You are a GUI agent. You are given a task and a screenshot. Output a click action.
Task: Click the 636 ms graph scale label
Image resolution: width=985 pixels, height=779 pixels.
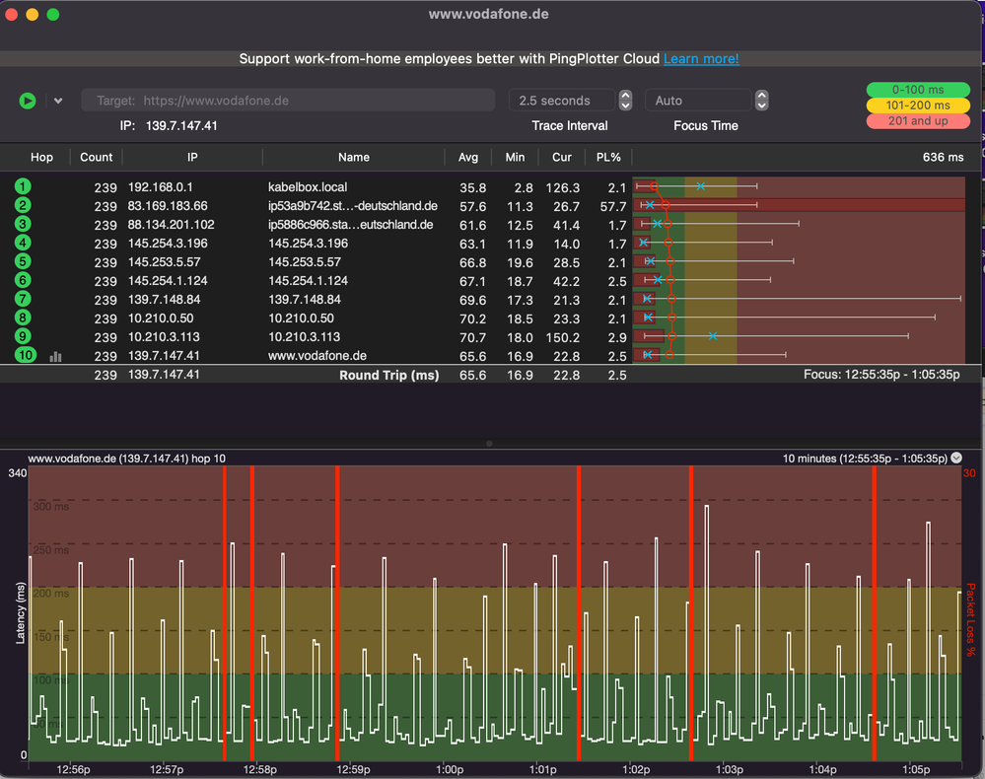click(943, 158)
